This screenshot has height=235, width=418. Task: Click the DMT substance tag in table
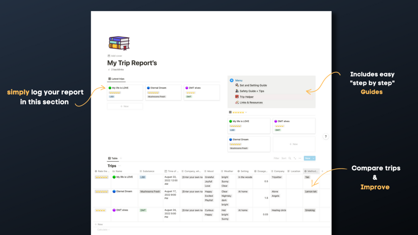pos(143,210)
